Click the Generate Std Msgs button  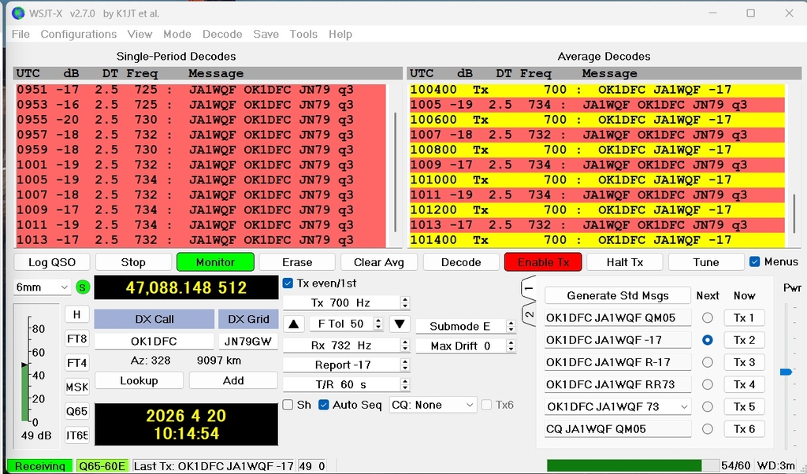tap(618, 295)
